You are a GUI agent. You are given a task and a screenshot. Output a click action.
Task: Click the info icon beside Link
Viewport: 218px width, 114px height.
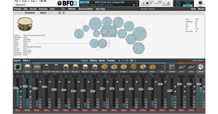[60, 13]
